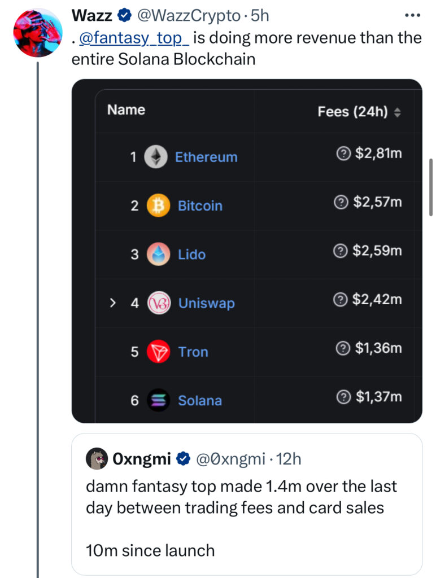Click the Uniswap logo icon
This screenshot has width=436, height=578.
[158, 303]
